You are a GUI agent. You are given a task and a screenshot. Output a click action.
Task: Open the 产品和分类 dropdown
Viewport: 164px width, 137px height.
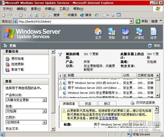coord(44,100)
